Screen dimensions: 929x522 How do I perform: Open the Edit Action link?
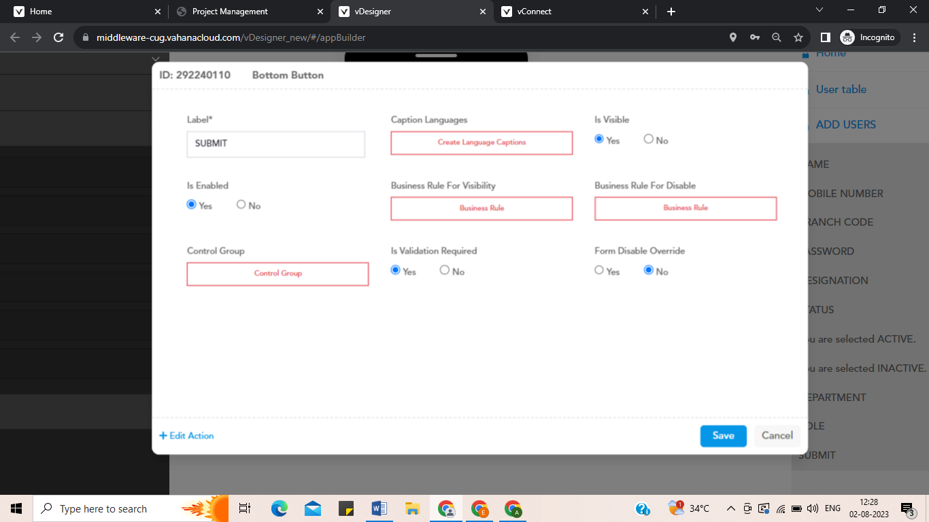pyautogui.click(x=186, y=436)
